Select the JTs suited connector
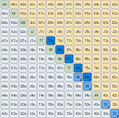Viewport: 119px width, 118px height. (x=41, y=31)
